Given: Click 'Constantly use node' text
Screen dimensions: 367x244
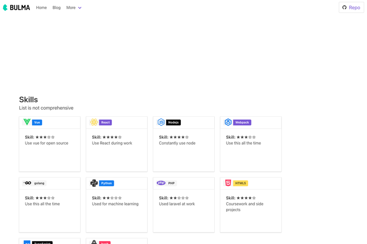Looking at the screenshot, I should click(x=177, y=143).
